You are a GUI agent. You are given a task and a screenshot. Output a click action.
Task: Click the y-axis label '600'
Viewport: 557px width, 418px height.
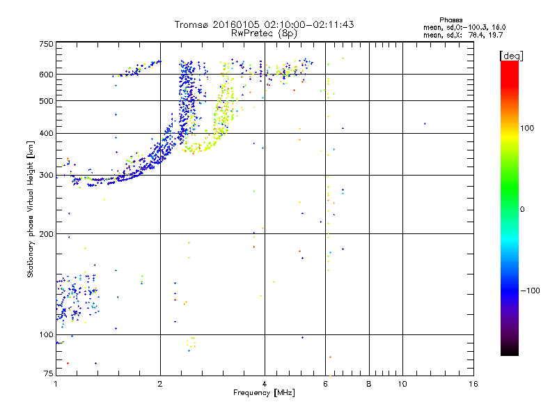tap(46, 75)
